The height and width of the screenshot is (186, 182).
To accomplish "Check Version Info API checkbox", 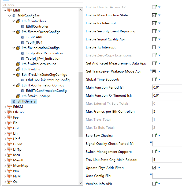I will (x=154, y=184).
